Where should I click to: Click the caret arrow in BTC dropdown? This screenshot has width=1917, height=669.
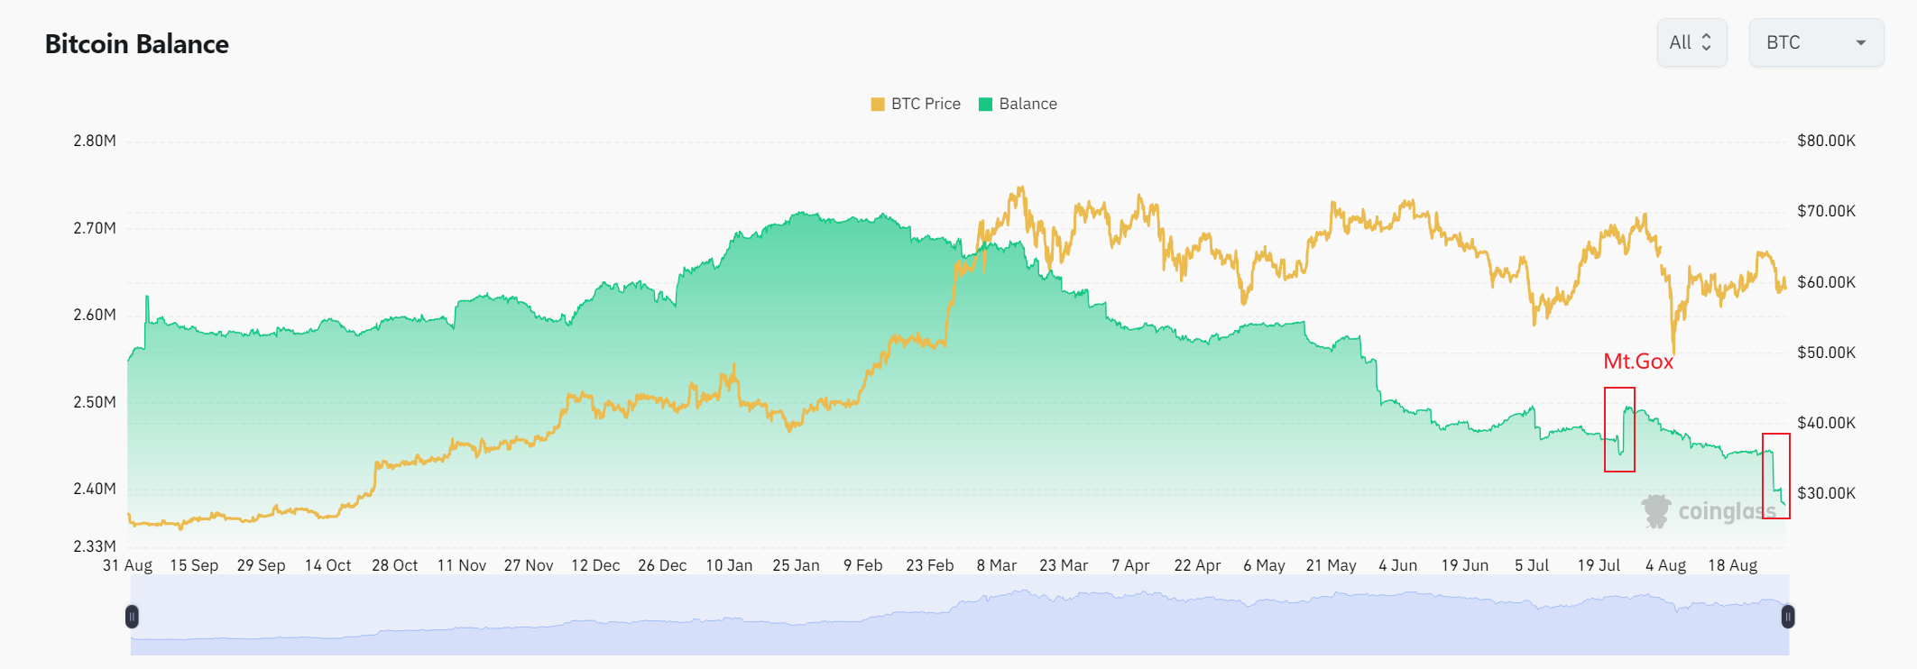[1860, 42]
